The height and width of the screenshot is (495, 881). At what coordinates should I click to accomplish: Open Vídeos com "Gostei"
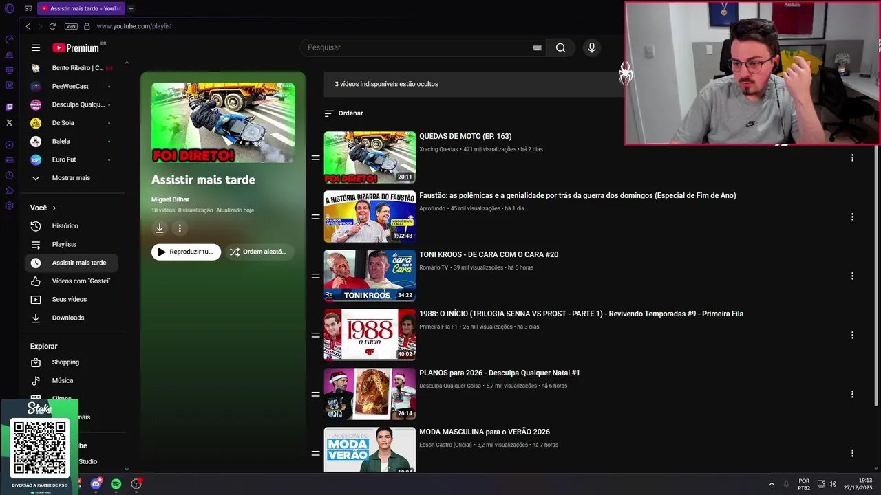coord(72,281)
